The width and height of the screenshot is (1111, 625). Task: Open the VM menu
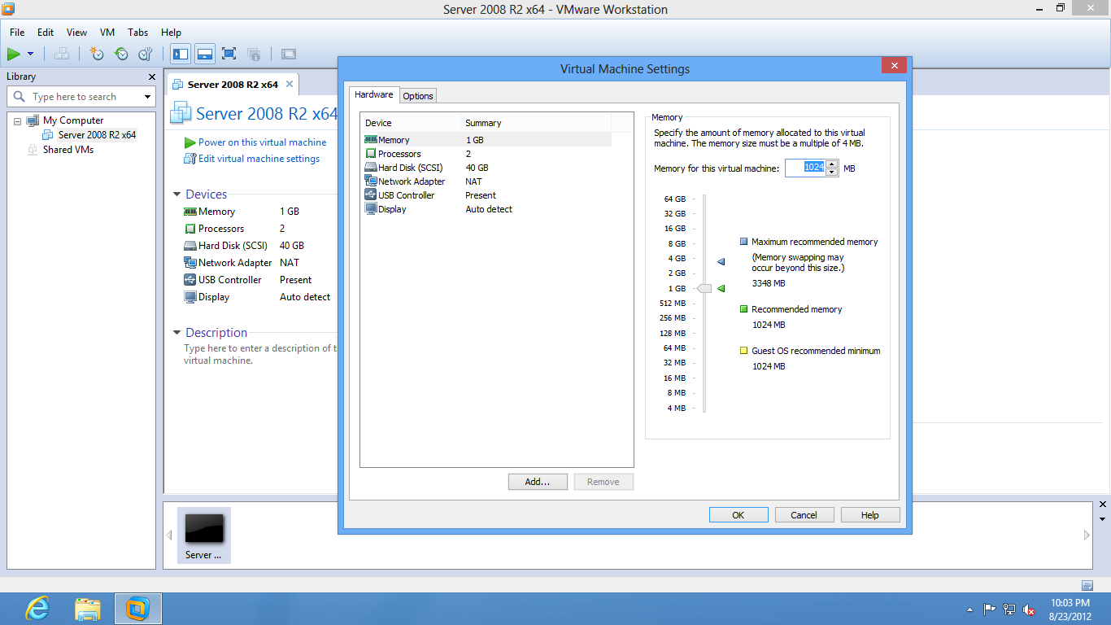click(107, 33)
